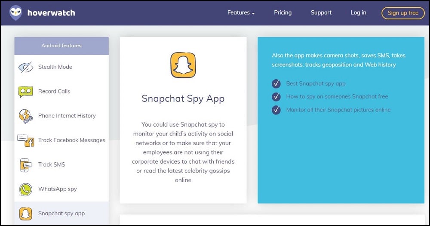430x226 pixels.
Task: Click the 'Also the app makes camera shots' paragraph
Action: click(338, 60)
